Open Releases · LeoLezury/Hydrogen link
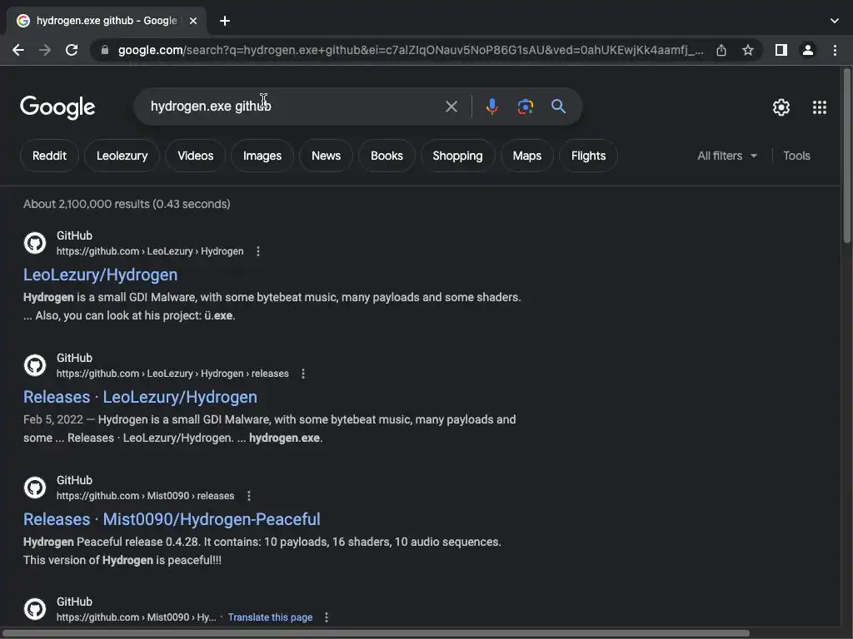Screen dimensions: 853x639 tap(140, 397)
